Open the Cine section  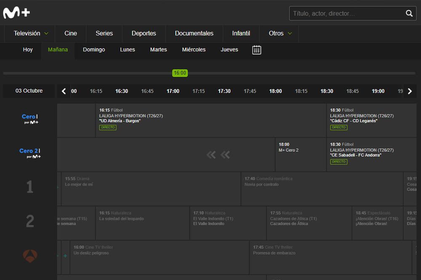71,33
